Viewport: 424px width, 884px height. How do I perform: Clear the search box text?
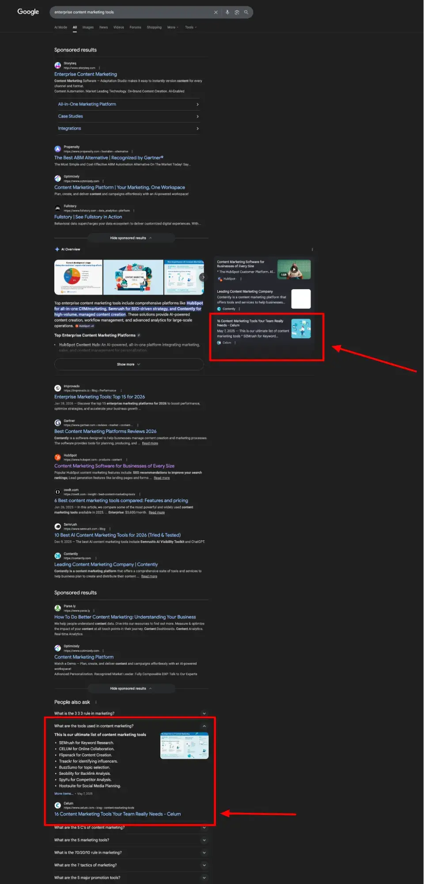[x=216, y=12]
